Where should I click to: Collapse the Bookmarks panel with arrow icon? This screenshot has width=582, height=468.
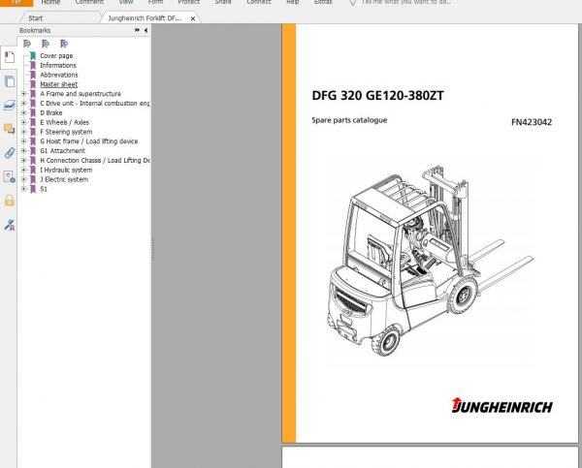tap(145, 30)
